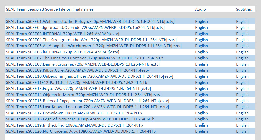Click the Audio 'English' cell for S03E19
261x140 pixels.
[201, 125]
